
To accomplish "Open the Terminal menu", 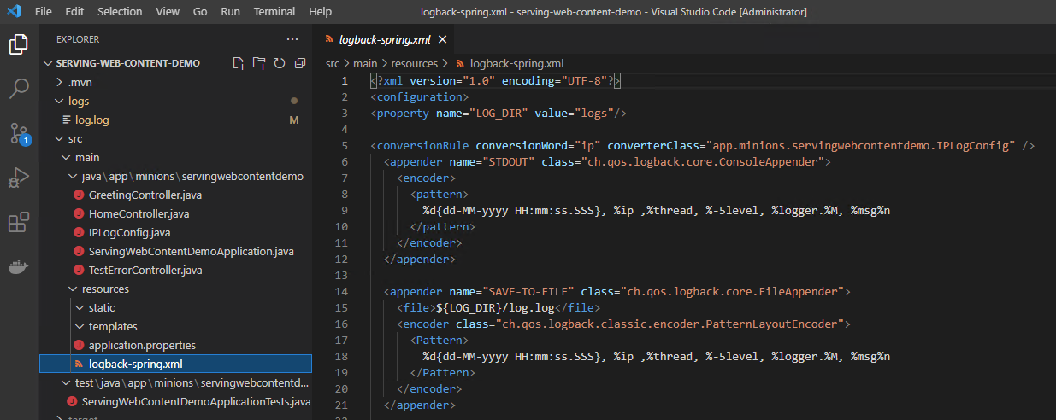I will 274,12.
